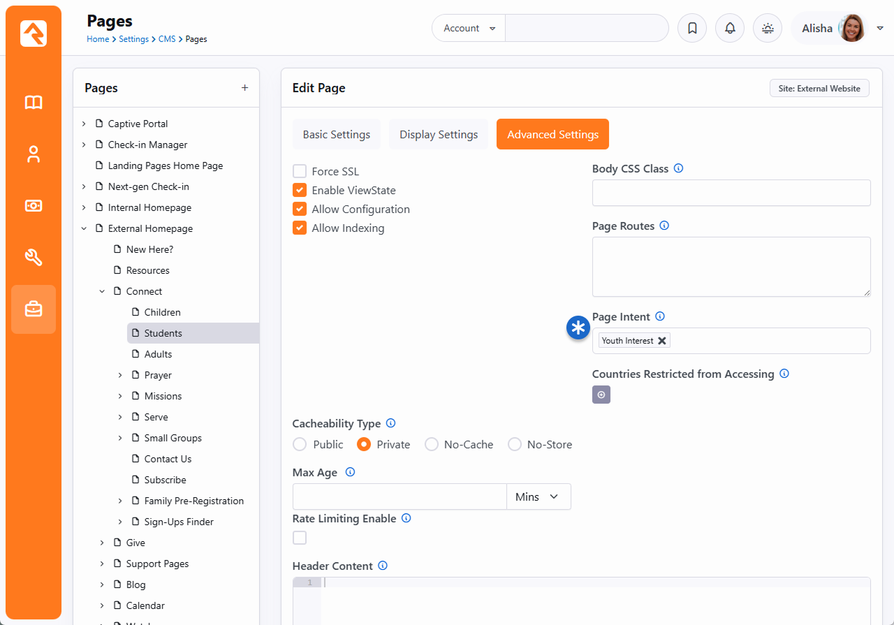Open the Account search type dropdown
The width and height of the screenshot is (894, 625).
tap(469, 29)
